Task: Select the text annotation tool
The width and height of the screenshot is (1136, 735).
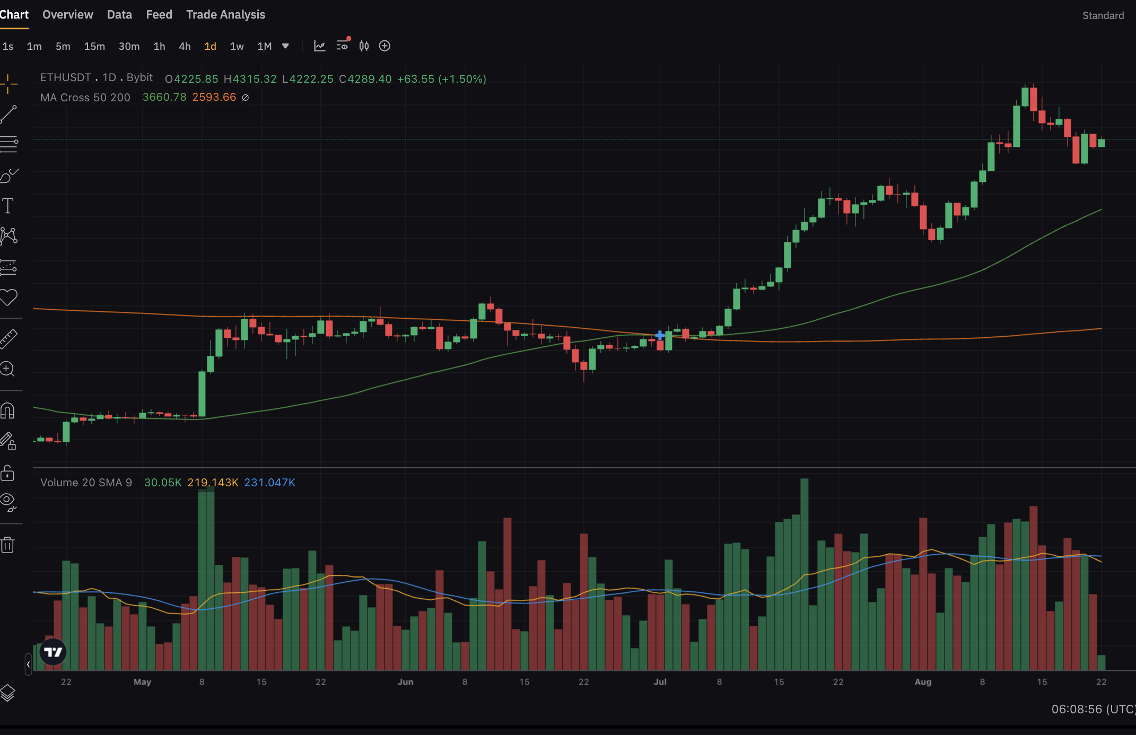Action: (x=8, y=206)
